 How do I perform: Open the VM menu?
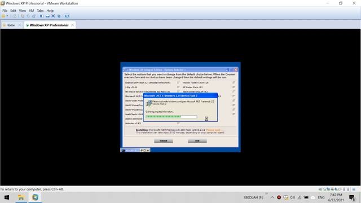32,11
